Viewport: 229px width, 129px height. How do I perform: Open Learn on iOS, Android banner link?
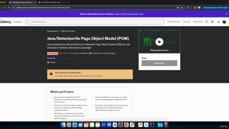(x=129, y=14)
